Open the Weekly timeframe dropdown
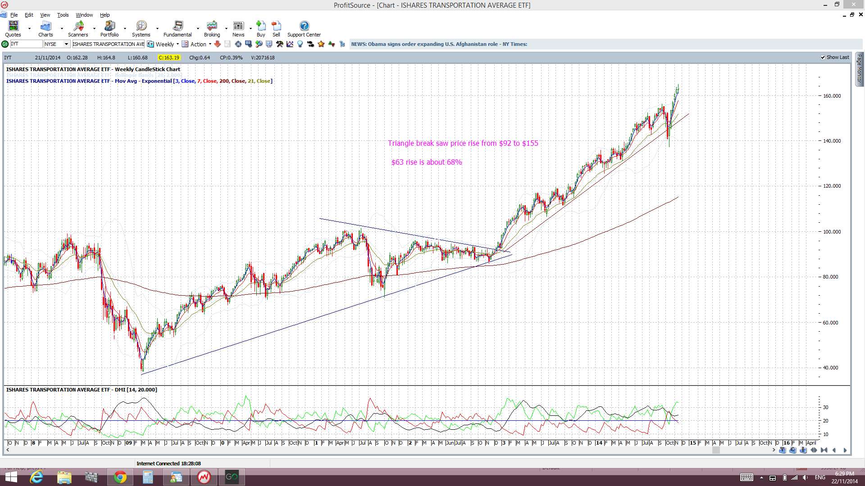This screenshot has width=865, height=486. pyautogui.click(x=178, y=44)
